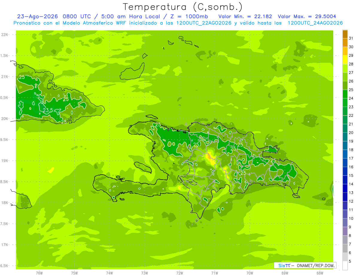This screenshot has height=277, width=359.
Task: Click the 'Temperatura (C,somb.)' title
Action: point(182,7)
